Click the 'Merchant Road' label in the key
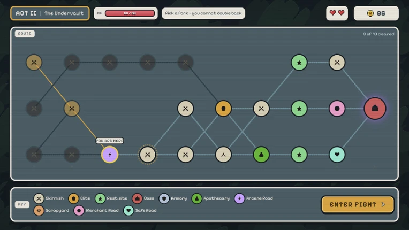 click(102, 210)
